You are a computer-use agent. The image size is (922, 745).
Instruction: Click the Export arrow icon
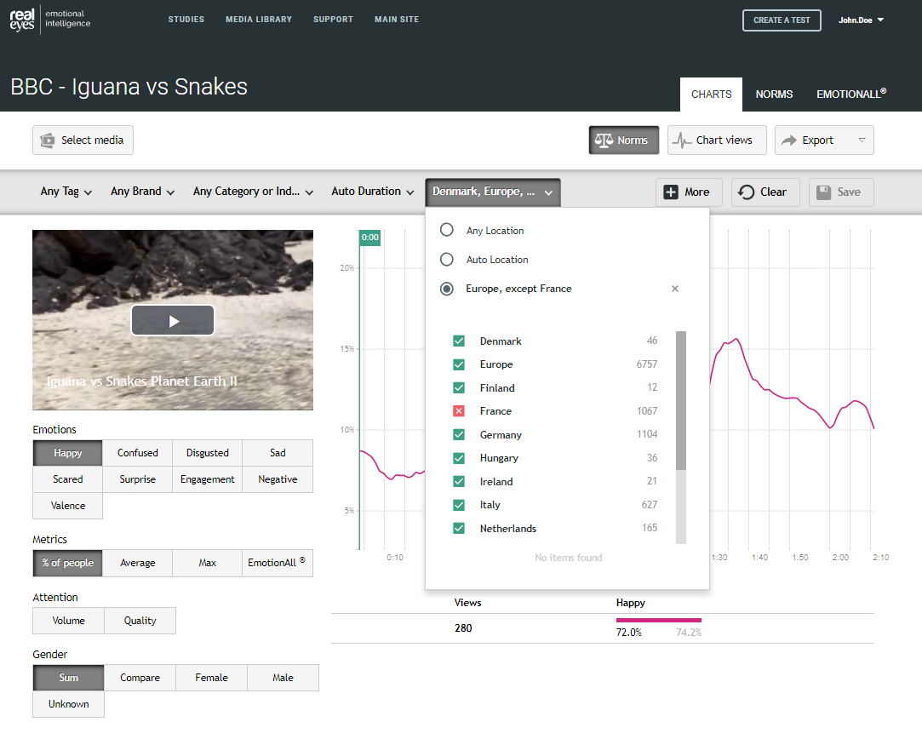(788, 140)
